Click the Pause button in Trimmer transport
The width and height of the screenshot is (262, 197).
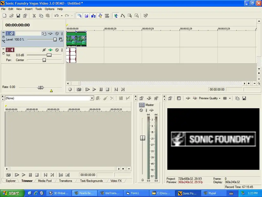pyautogui.click(x=30, y=175)
